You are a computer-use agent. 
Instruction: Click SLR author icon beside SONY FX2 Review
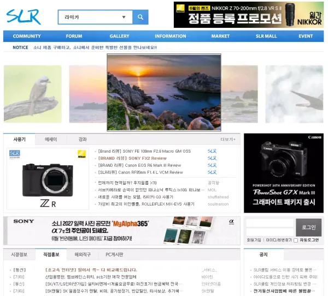[212, 158]
